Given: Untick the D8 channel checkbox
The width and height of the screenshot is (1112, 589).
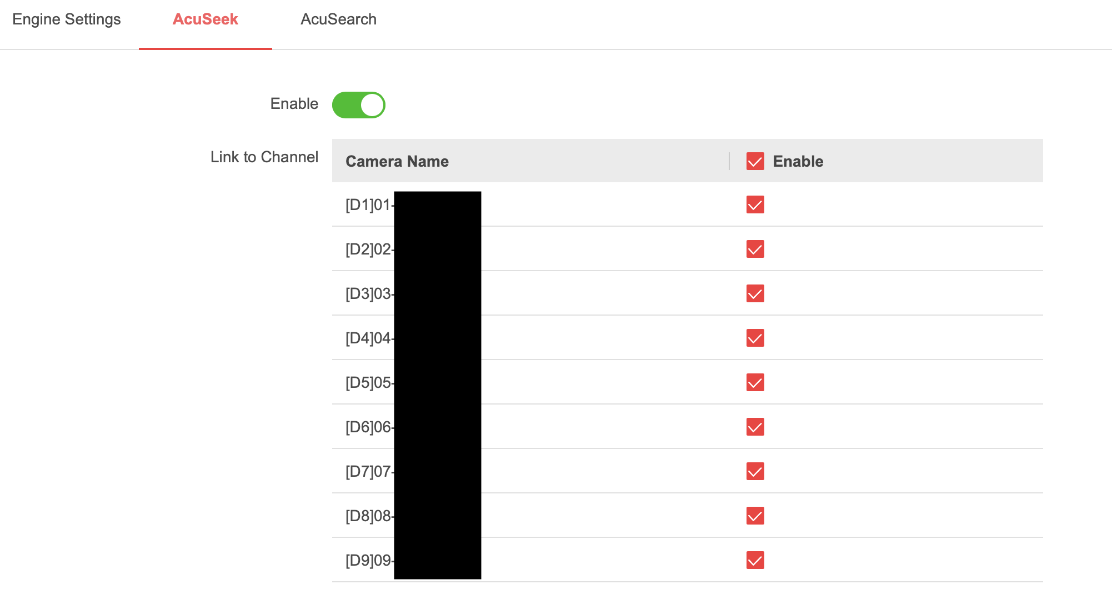Looking at the screenshot, I should [x=755, y=516].
